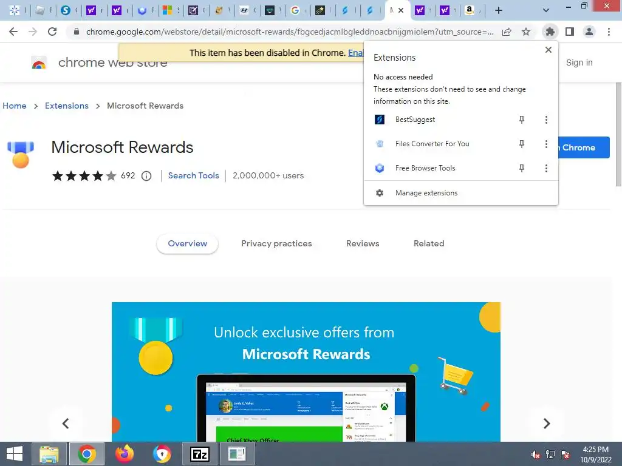The width and height of the screenshot is (622, 466).
Task: Pin the BestSuggest extension
Action: pyautogui.click(x=522, y=120)
